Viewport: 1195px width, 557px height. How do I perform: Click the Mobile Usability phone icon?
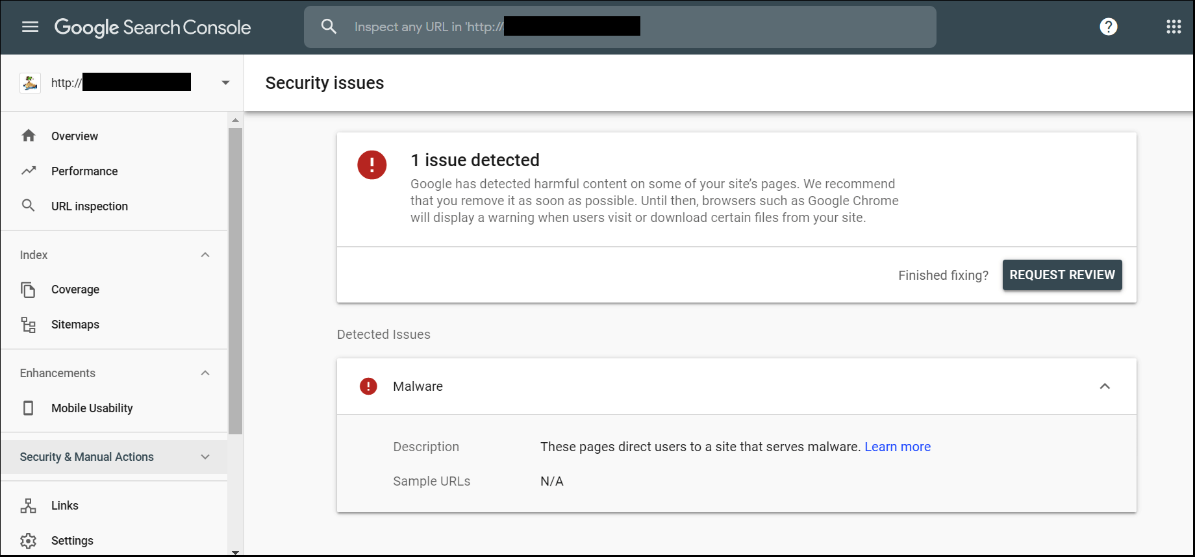point(28,408)
